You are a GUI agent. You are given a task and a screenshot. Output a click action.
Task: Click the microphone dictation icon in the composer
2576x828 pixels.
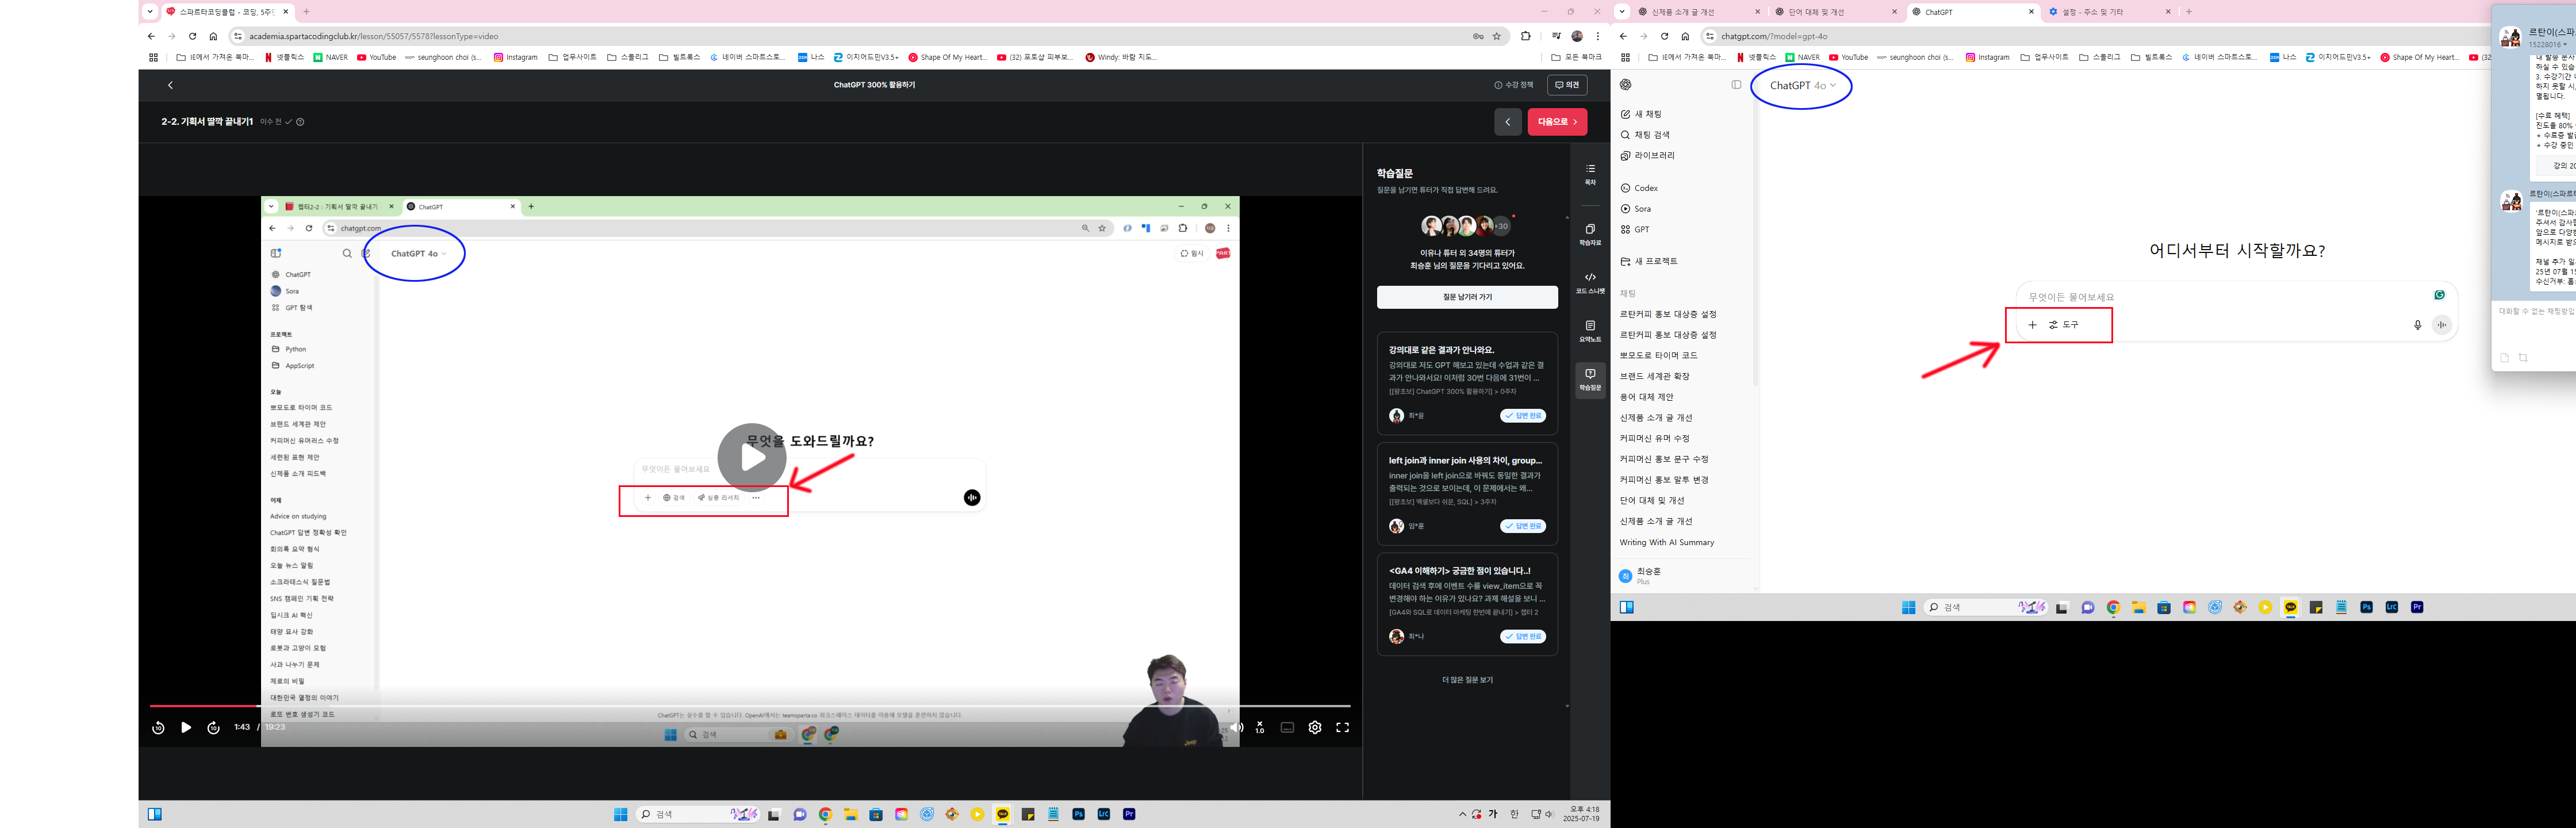pos(2418,325)
